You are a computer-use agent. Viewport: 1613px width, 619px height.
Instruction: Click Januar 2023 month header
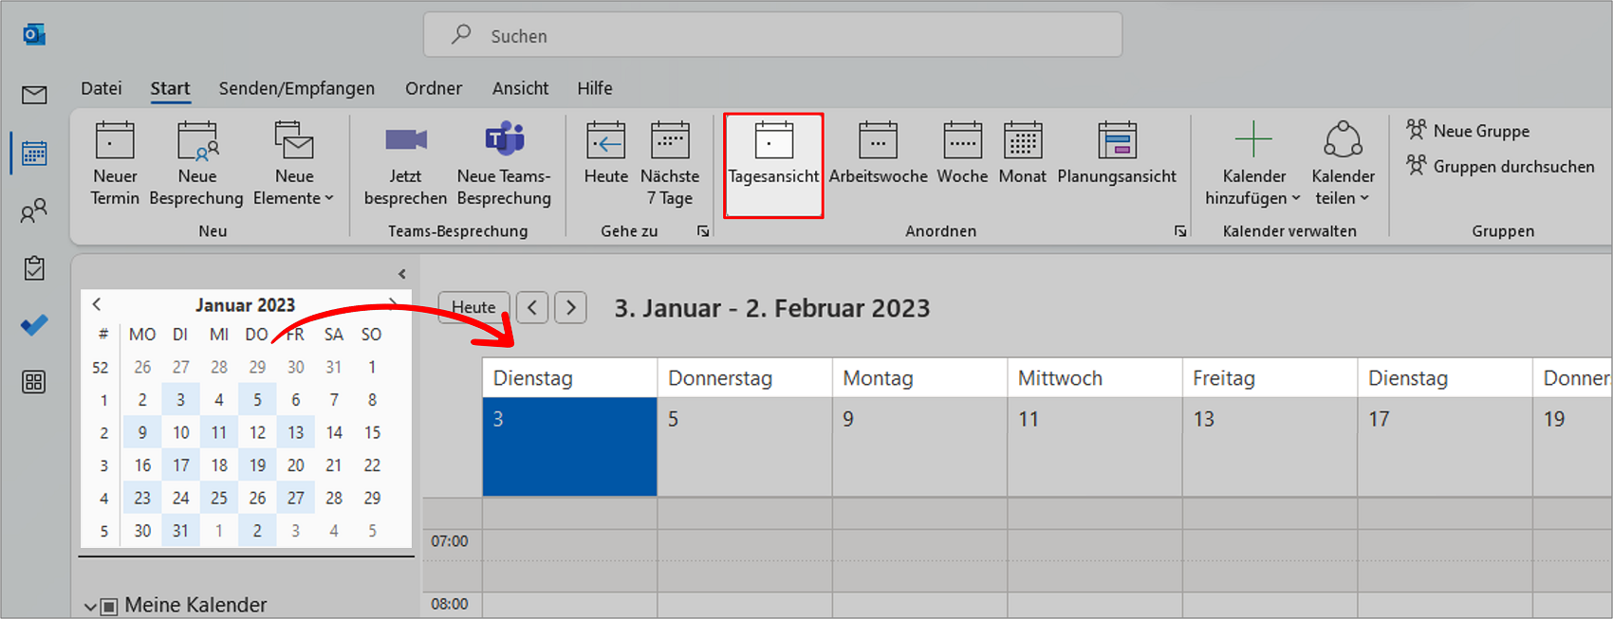pos(245,304)
